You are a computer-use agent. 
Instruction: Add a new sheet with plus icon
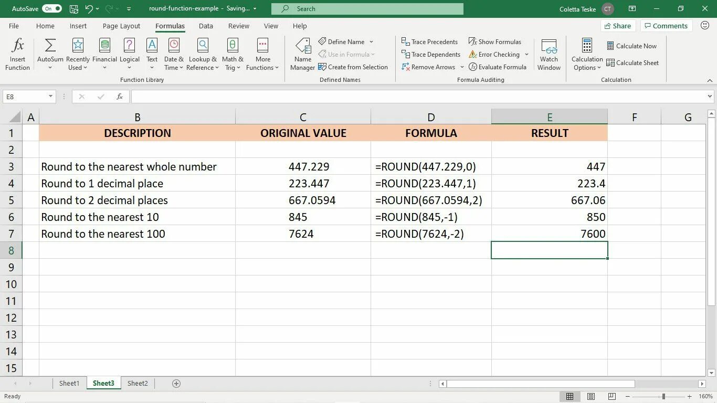[x=176, y=384]
